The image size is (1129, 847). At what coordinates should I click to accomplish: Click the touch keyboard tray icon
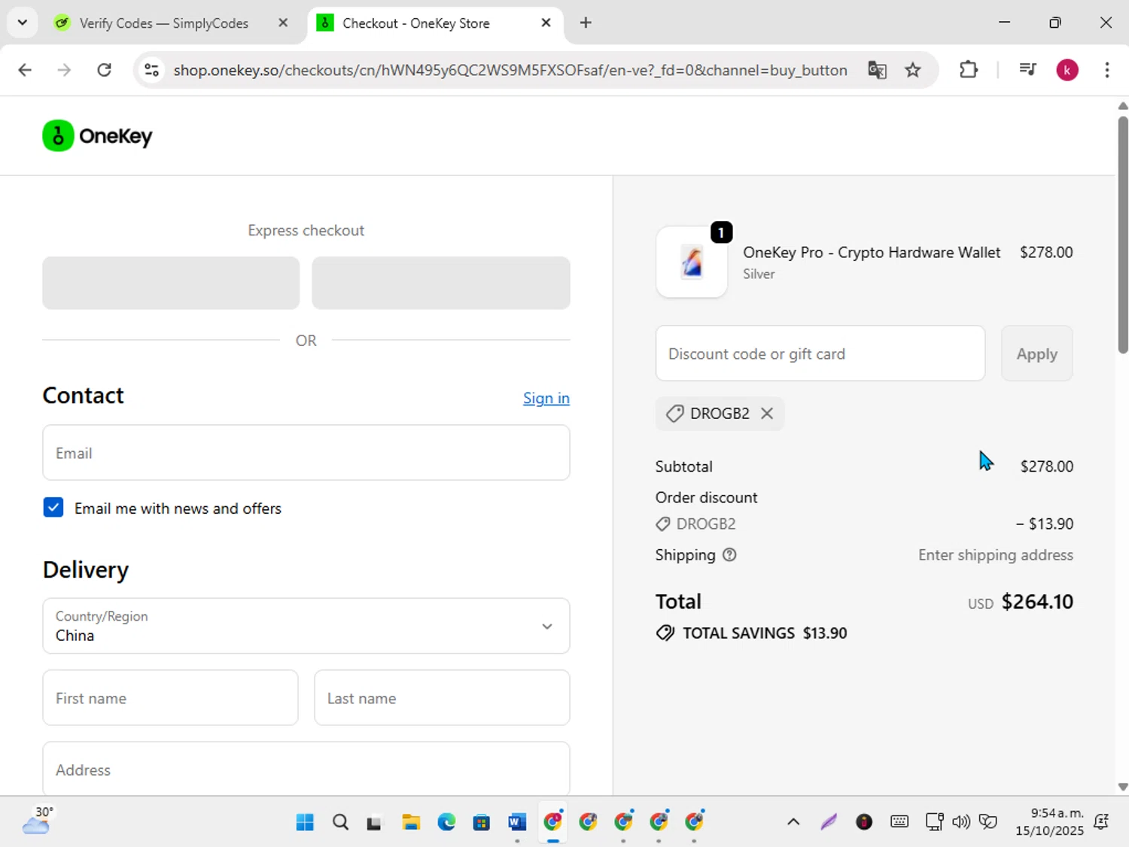click(899, 822)
